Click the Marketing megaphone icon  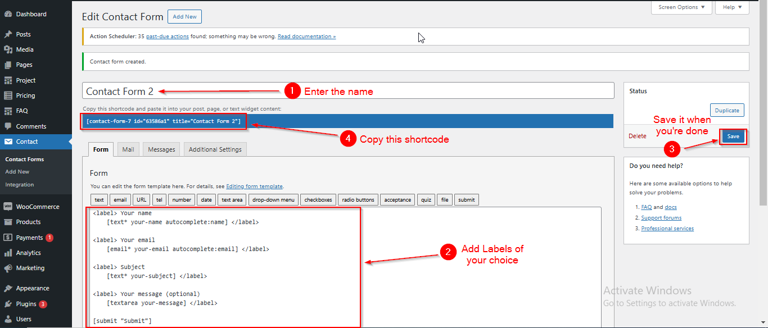[x=8, y=268]
